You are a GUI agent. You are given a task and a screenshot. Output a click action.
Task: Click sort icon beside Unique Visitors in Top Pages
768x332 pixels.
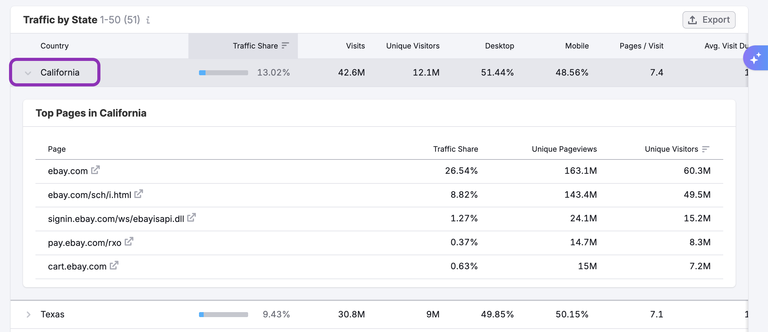pyautogui.click(x=706, y=149)
